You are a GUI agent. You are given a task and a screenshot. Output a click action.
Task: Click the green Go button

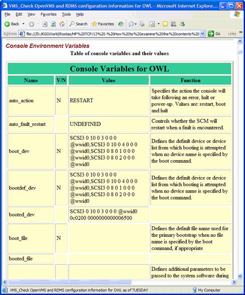tap(214, 34)
